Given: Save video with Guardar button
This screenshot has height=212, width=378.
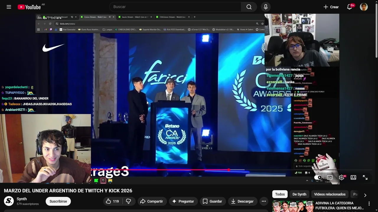Looking at the screenshot, I should point(212,201).
